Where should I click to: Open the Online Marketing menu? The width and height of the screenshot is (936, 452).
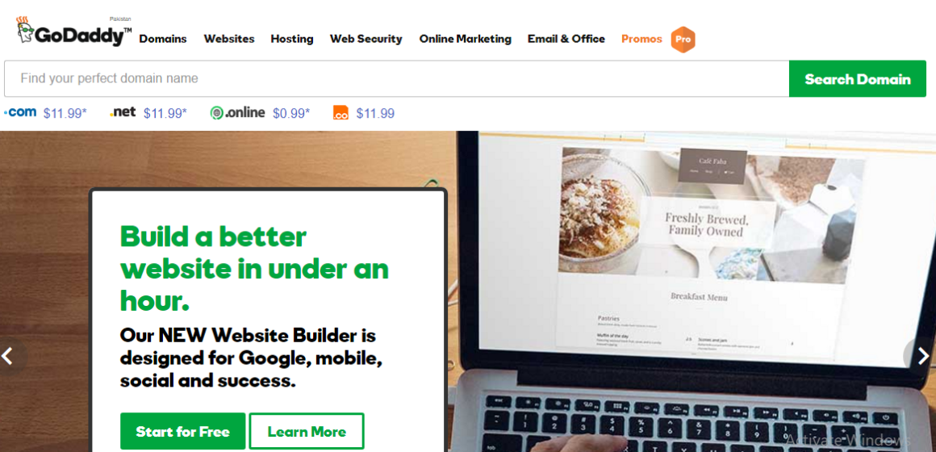point(465,39)
